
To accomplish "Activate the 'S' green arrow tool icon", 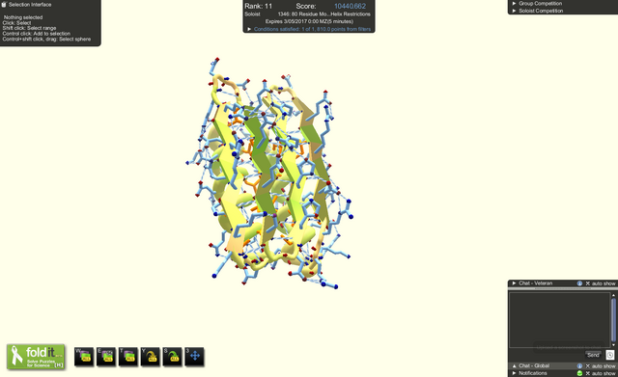I will coord(172,357).
